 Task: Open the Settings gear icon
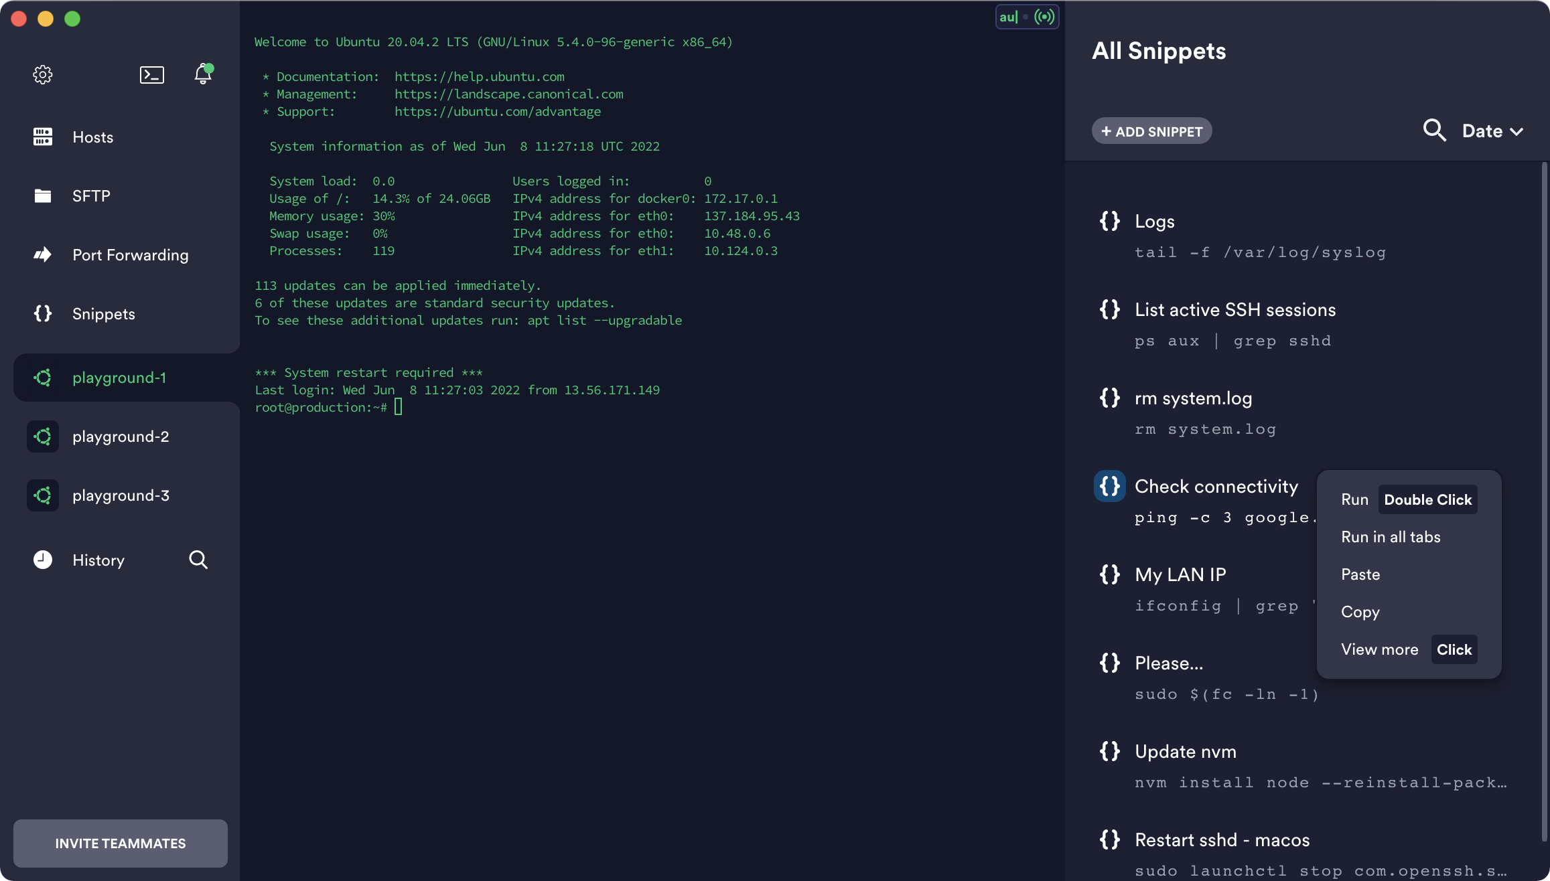pyautogui.click(x=42, y=74)
